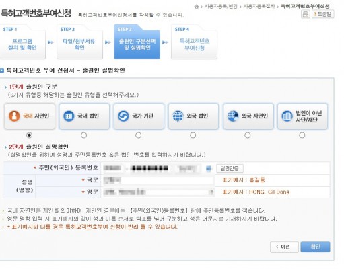344x269 pixels.
Task: Open STEP 1 프로그램 설치 및 확인 tab
Action: [22, 42]
